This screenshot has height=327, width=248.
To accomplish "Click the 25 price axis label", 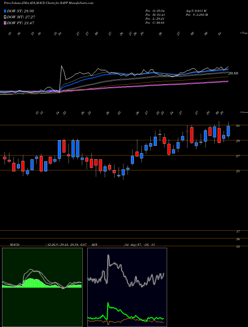I will coord(238,171).
